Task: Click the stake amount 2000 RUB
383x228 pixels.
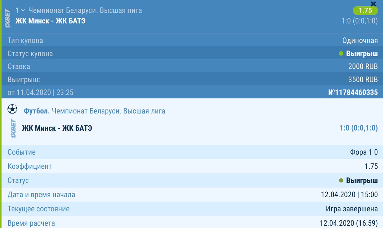Action: [x=363, y=66]
